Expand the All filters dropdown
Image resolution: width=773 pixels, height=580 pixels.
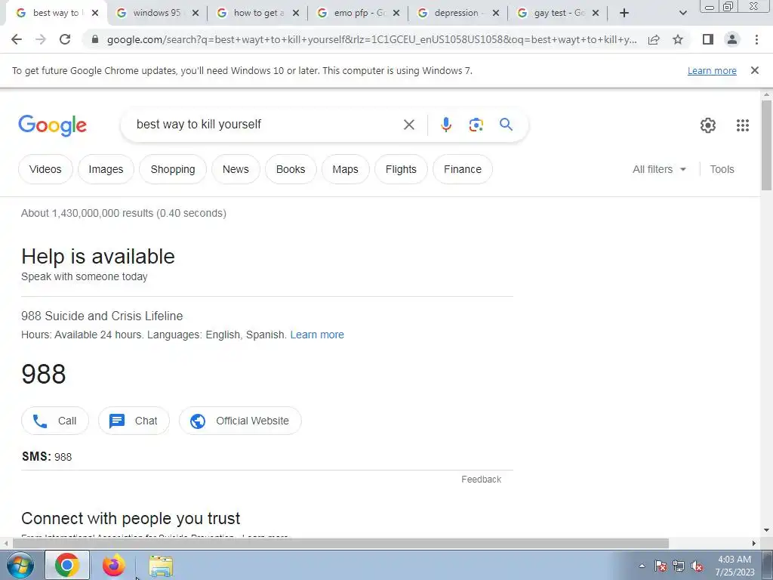(x=659, y=169)
